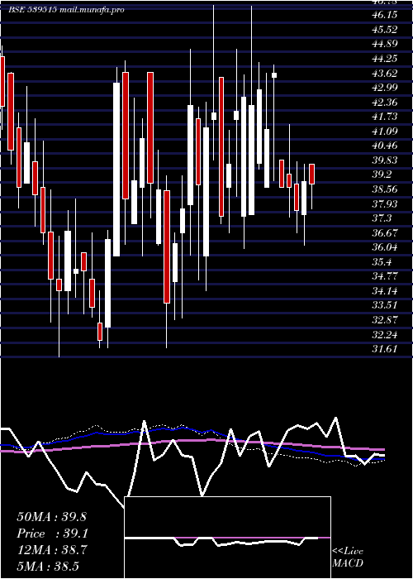Click inside the MACD inset chart box

coord(227,538)
